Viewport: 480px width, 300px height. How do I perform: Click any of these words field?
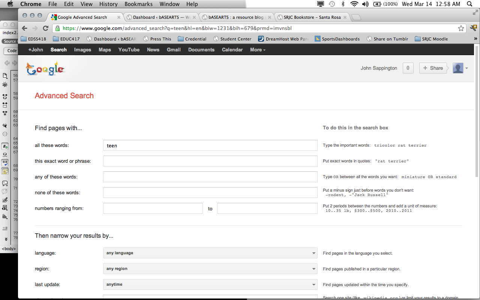[x=210, y=177]
